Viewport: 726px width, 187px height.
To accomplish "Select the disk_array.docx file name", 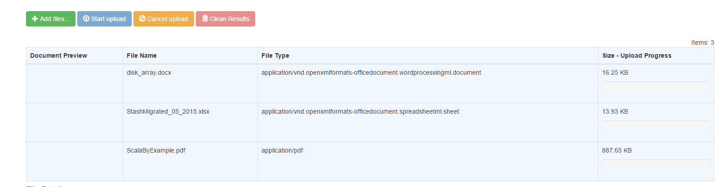I will pyautogui.click(x=149, y=72).
